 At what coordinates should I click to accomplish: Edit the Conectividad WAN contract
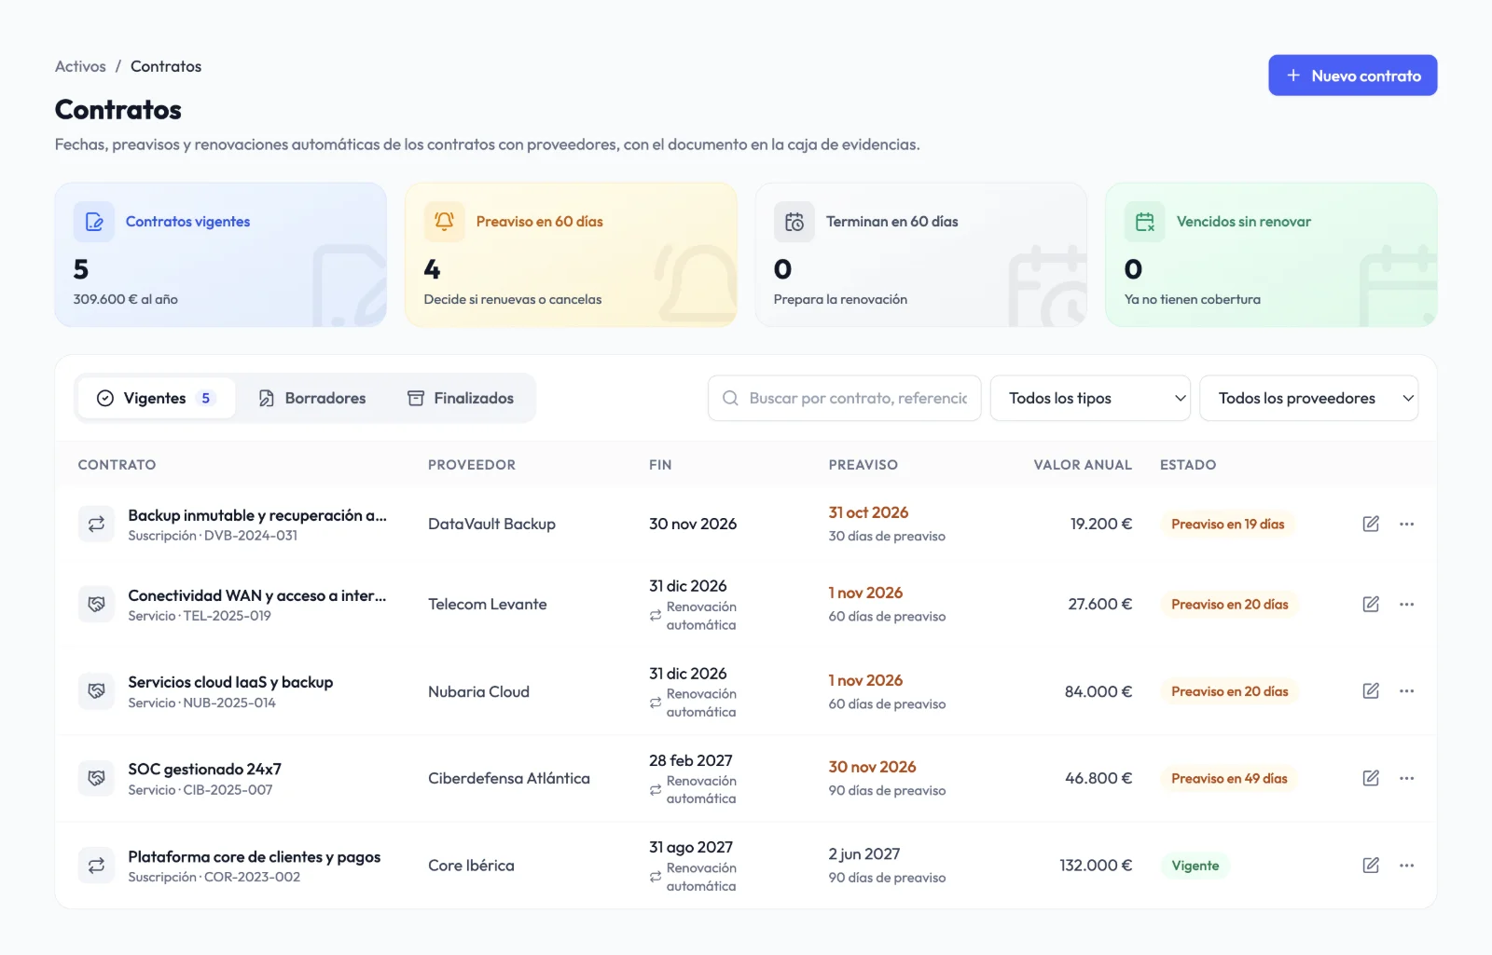[1371, 604]
